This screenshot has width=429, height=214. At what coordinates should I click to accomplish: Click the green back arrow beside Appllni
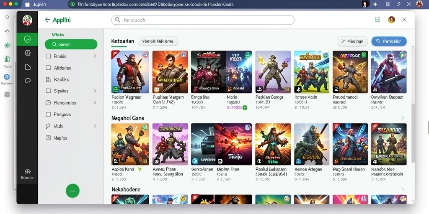click(47, 20)
